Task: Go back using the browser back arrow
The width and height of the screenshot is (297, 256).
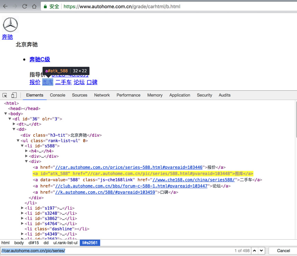Action: 6,7
